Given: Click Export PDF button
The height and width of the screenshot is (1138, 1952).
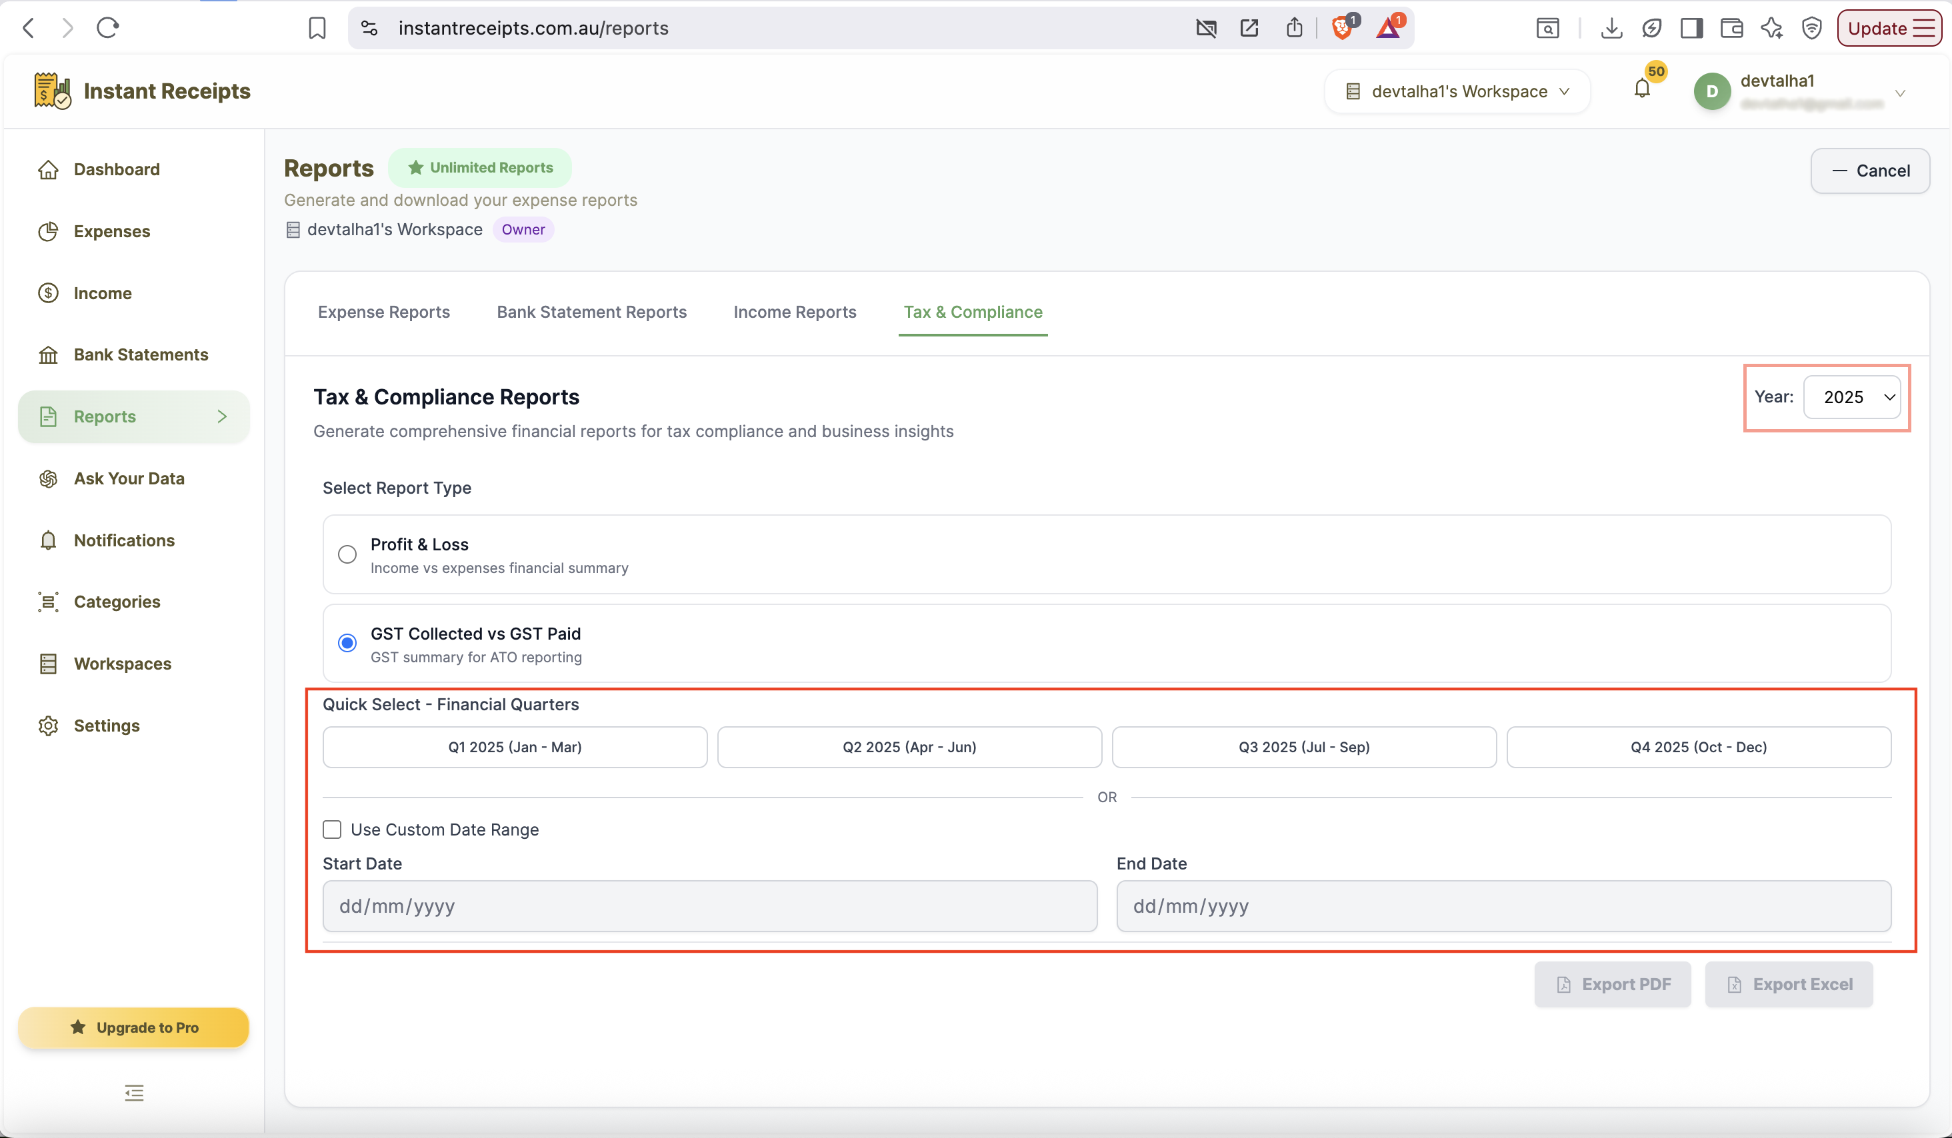Looking at the screenshot, I should 1613,984.
